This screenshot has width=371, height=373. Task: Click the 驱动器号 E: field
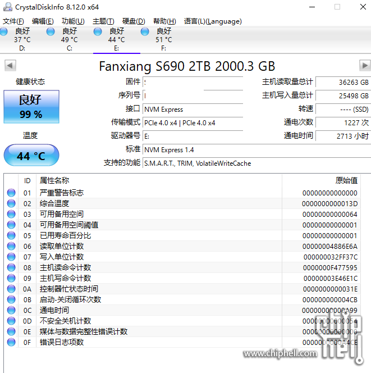point(193,137)
